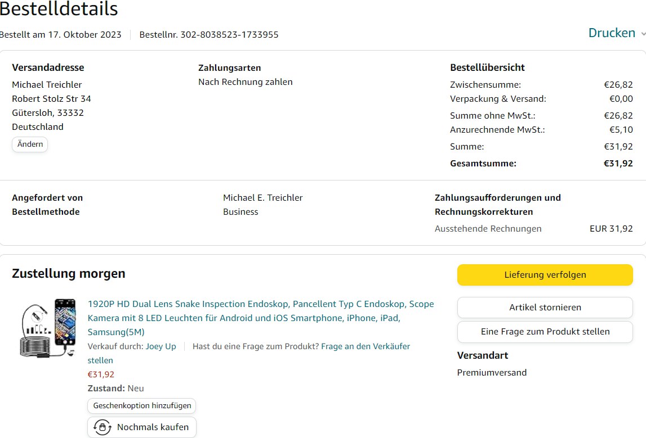
Task: Click the red item price €31,92
Action: pos(101,374)
